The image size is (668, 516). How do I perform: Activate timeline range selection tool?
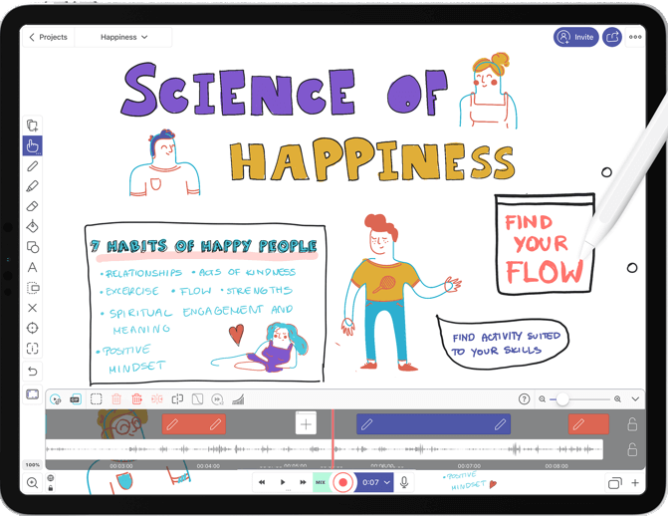pyautogui.click(x=97, y=399)
